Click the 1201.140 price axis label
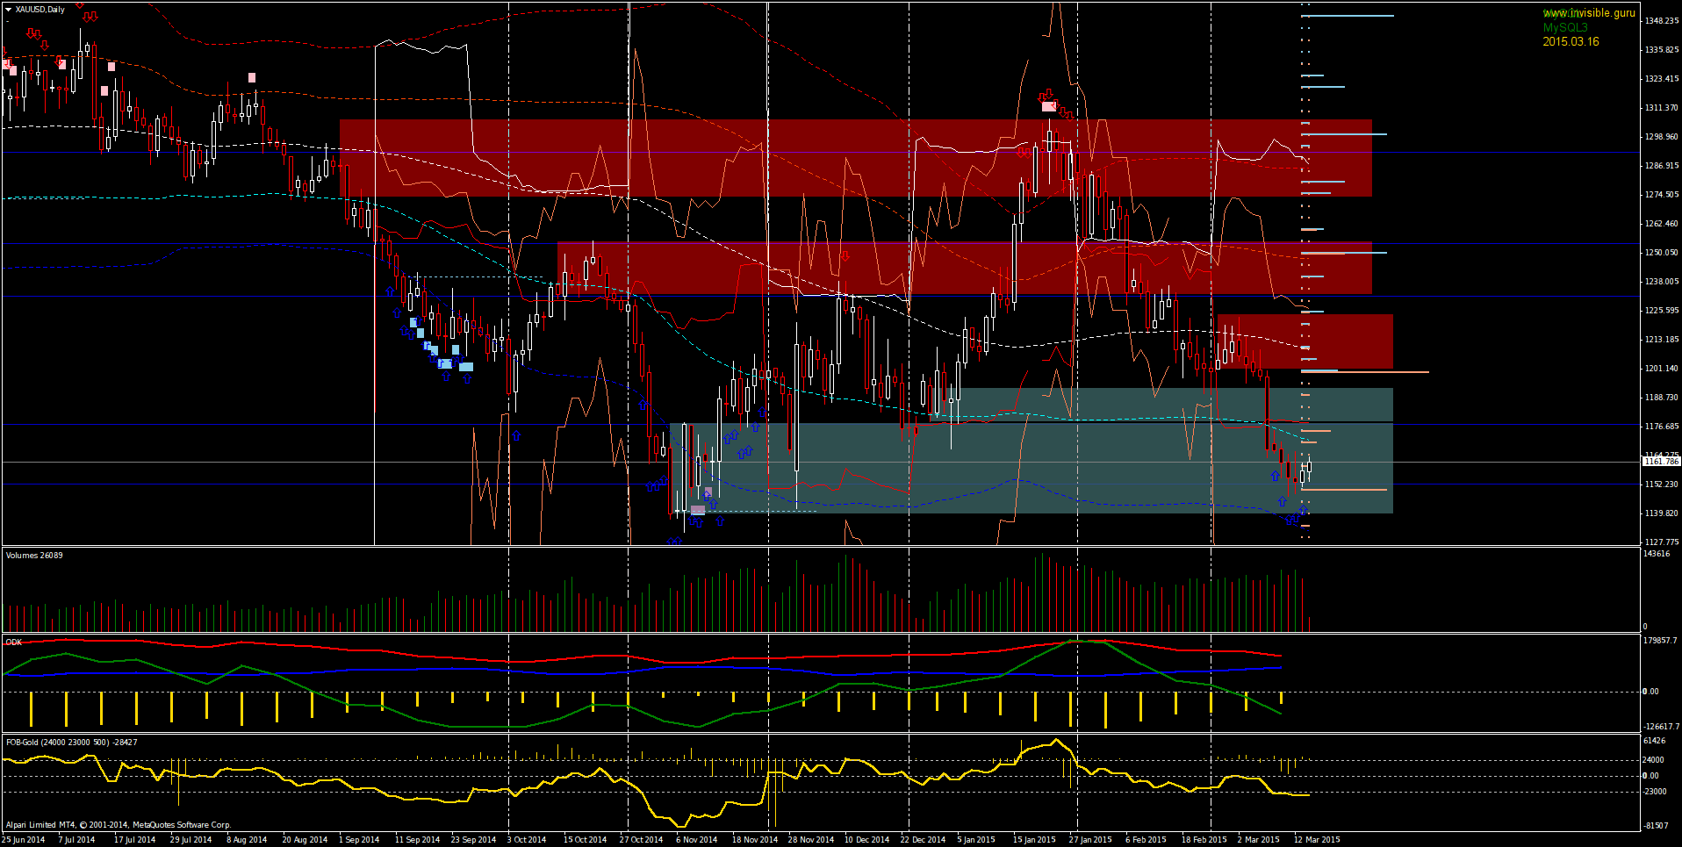The width and height of the screenshot is (1682, 847). click(x=1661, y=368)
